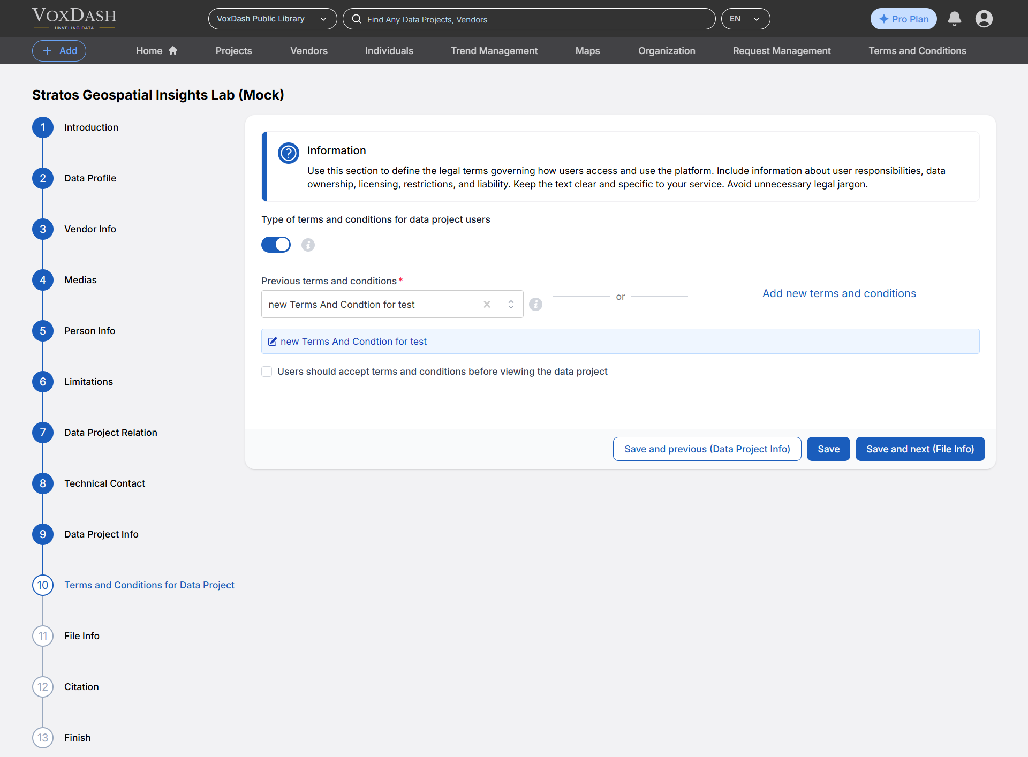Open the Request Management menu item
This screenshot has height=757, width=1028.
click(x=781, y=51)
